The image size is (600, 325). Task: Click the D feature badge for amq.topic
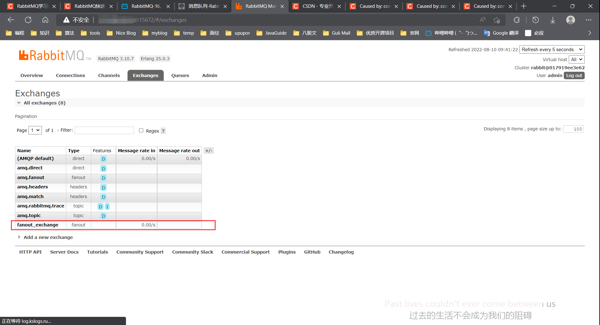click(103, 216)
